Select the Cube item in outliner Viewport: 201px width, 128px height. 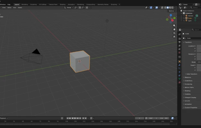coord(190,18)
